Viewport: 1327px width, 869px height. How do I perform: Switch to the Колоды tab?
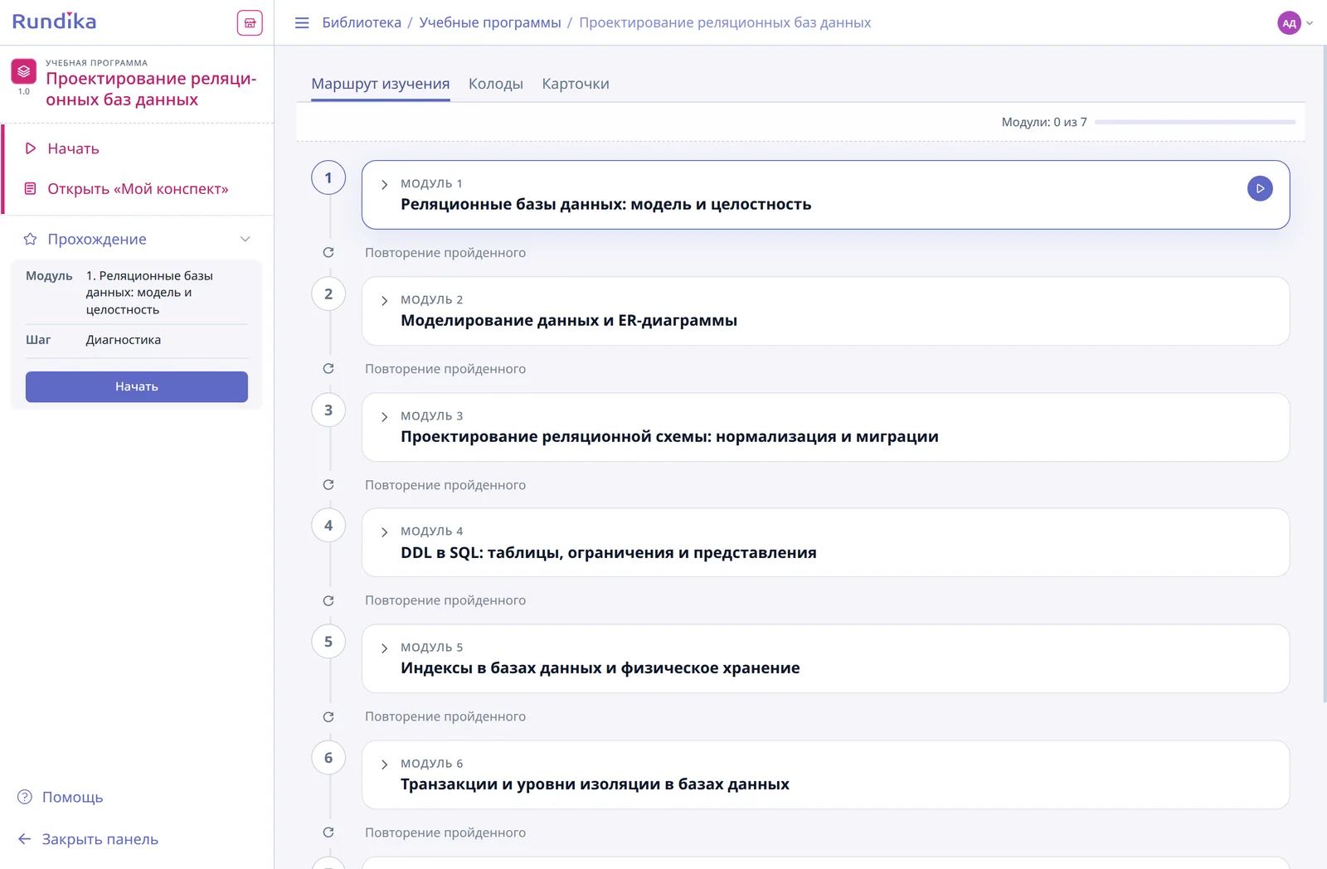click(496, 84)
